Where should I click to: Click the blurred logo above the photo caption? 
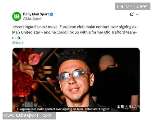[29, 104]
